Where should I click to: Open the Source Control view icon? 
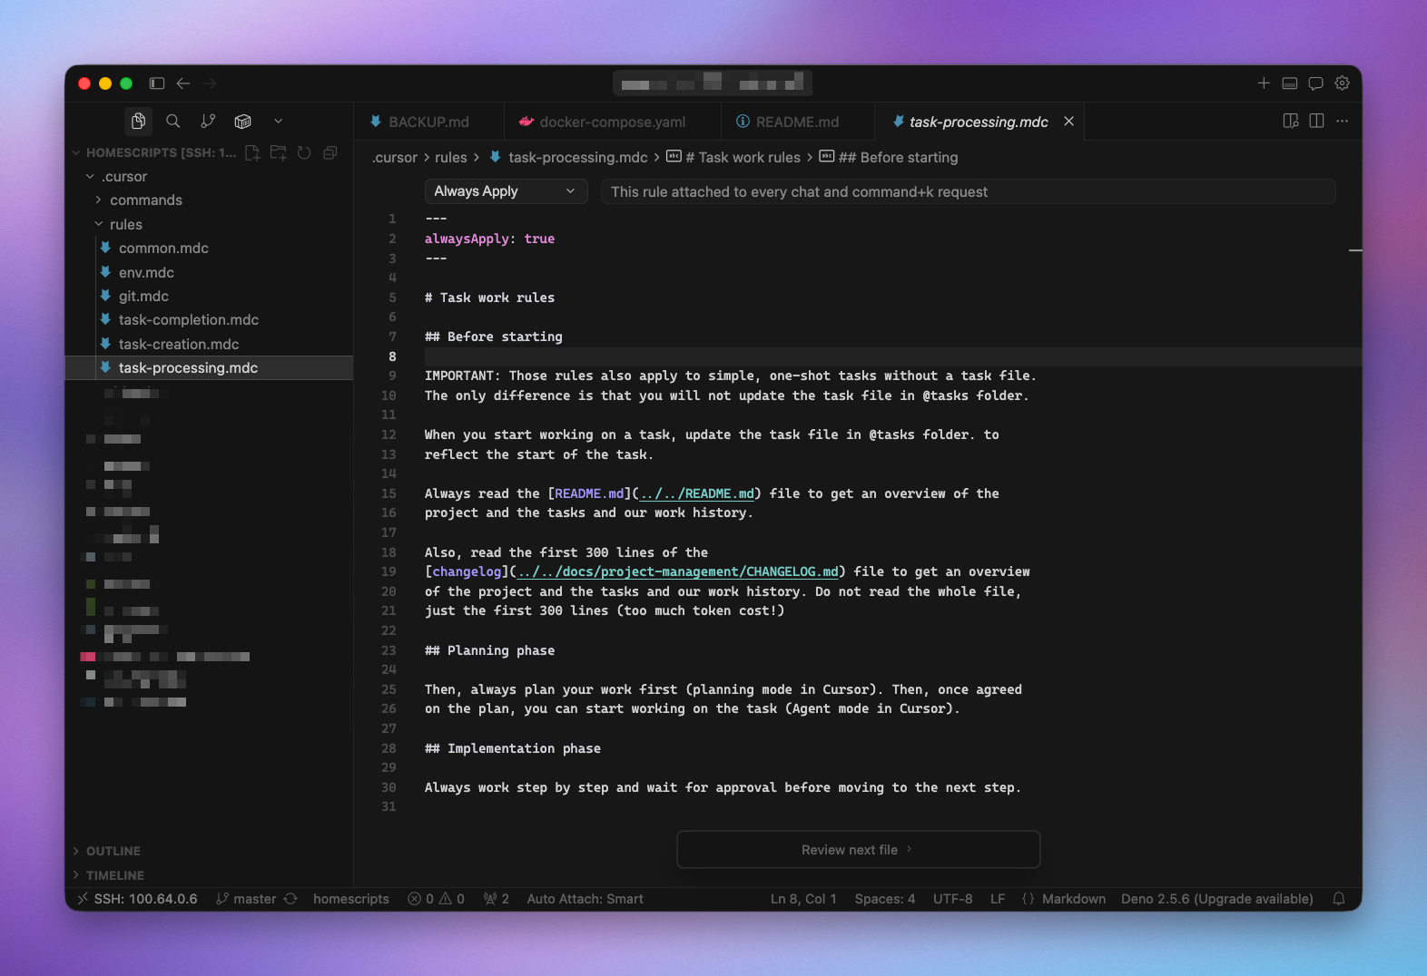208,121
